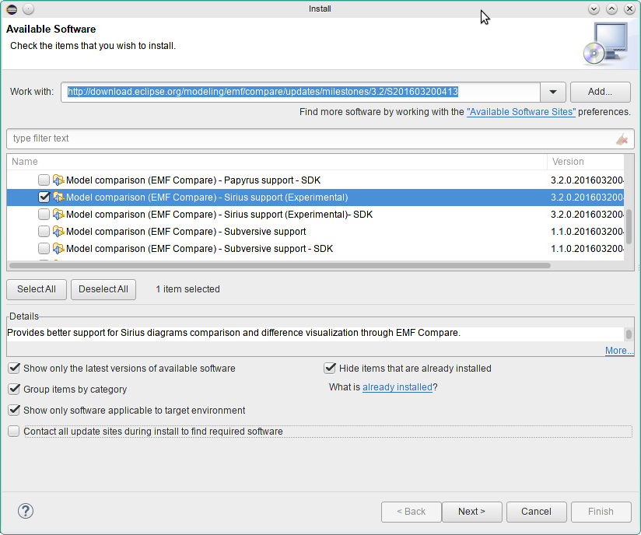Select Sirius support (Experimental)- SDK row text
The image size is (641, 535).
[x=219, y=215]
